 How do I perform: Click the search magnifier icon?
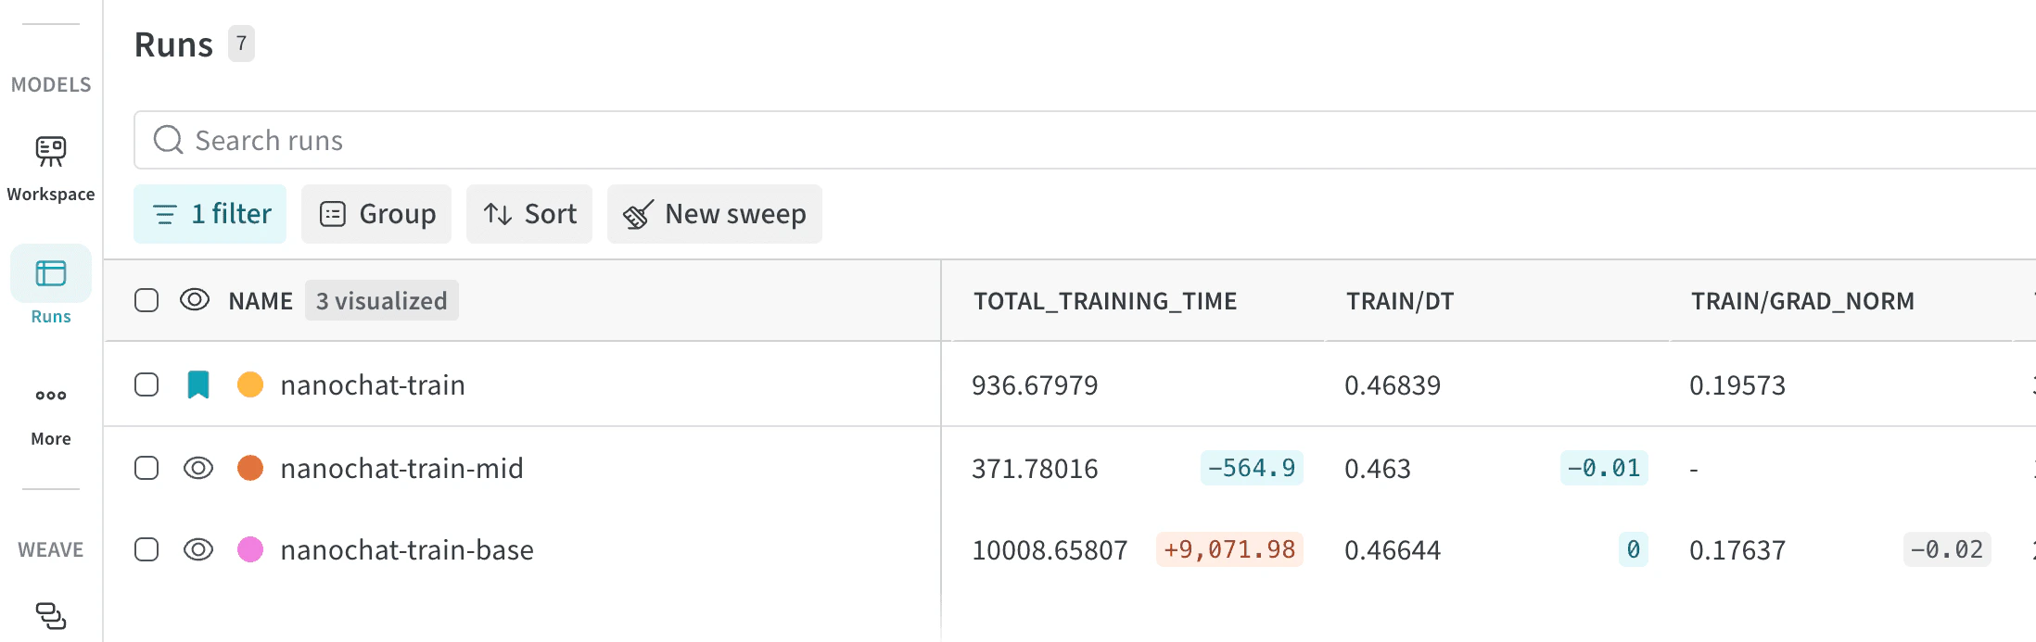click(168, 139)
